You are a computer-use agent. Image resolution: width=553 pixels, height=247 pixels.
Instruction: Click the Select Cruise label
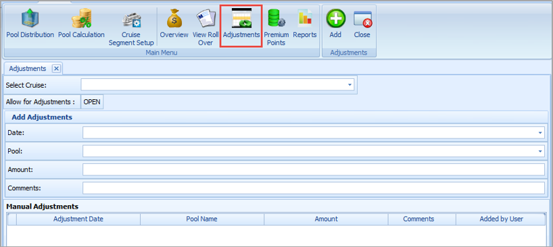26,85
